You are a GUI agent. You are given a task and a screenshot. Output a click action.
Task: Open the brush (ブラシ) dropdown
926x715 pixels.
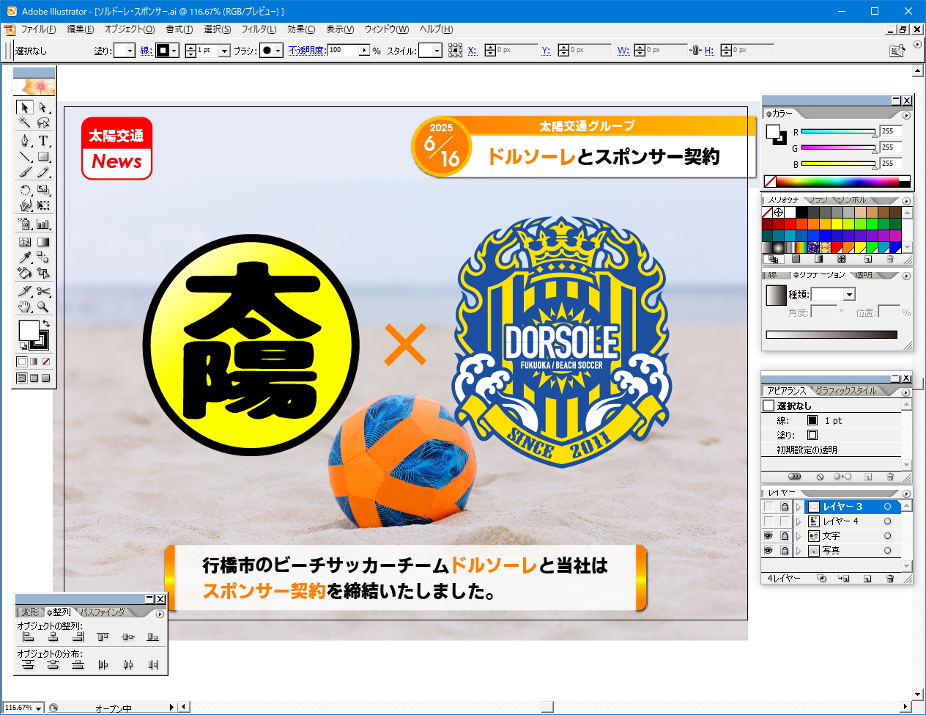(x=278, y=51)
